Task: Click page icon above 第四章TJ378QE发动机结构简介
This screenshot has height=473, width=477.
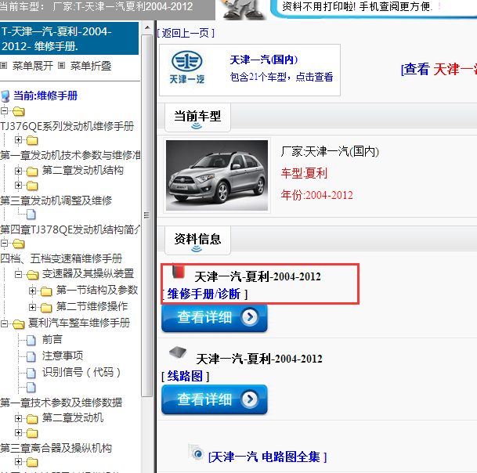Action: (x=31, y=215)
